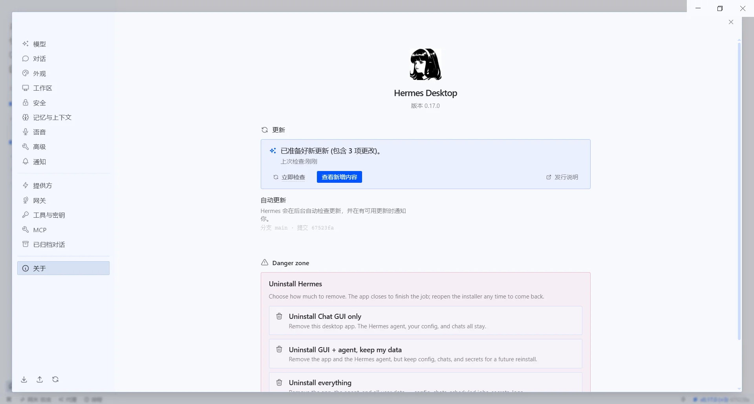This screenshot has height=404, width=754.
Task: Click the microphone icon next to 语音
Action: (26, 132)
